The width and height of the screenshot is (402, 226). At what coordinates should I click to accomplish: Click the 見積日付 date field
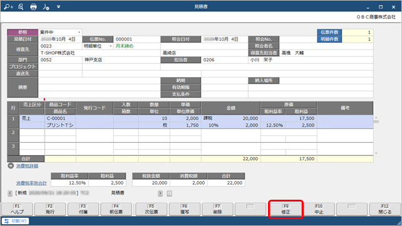tap(60, 39)
